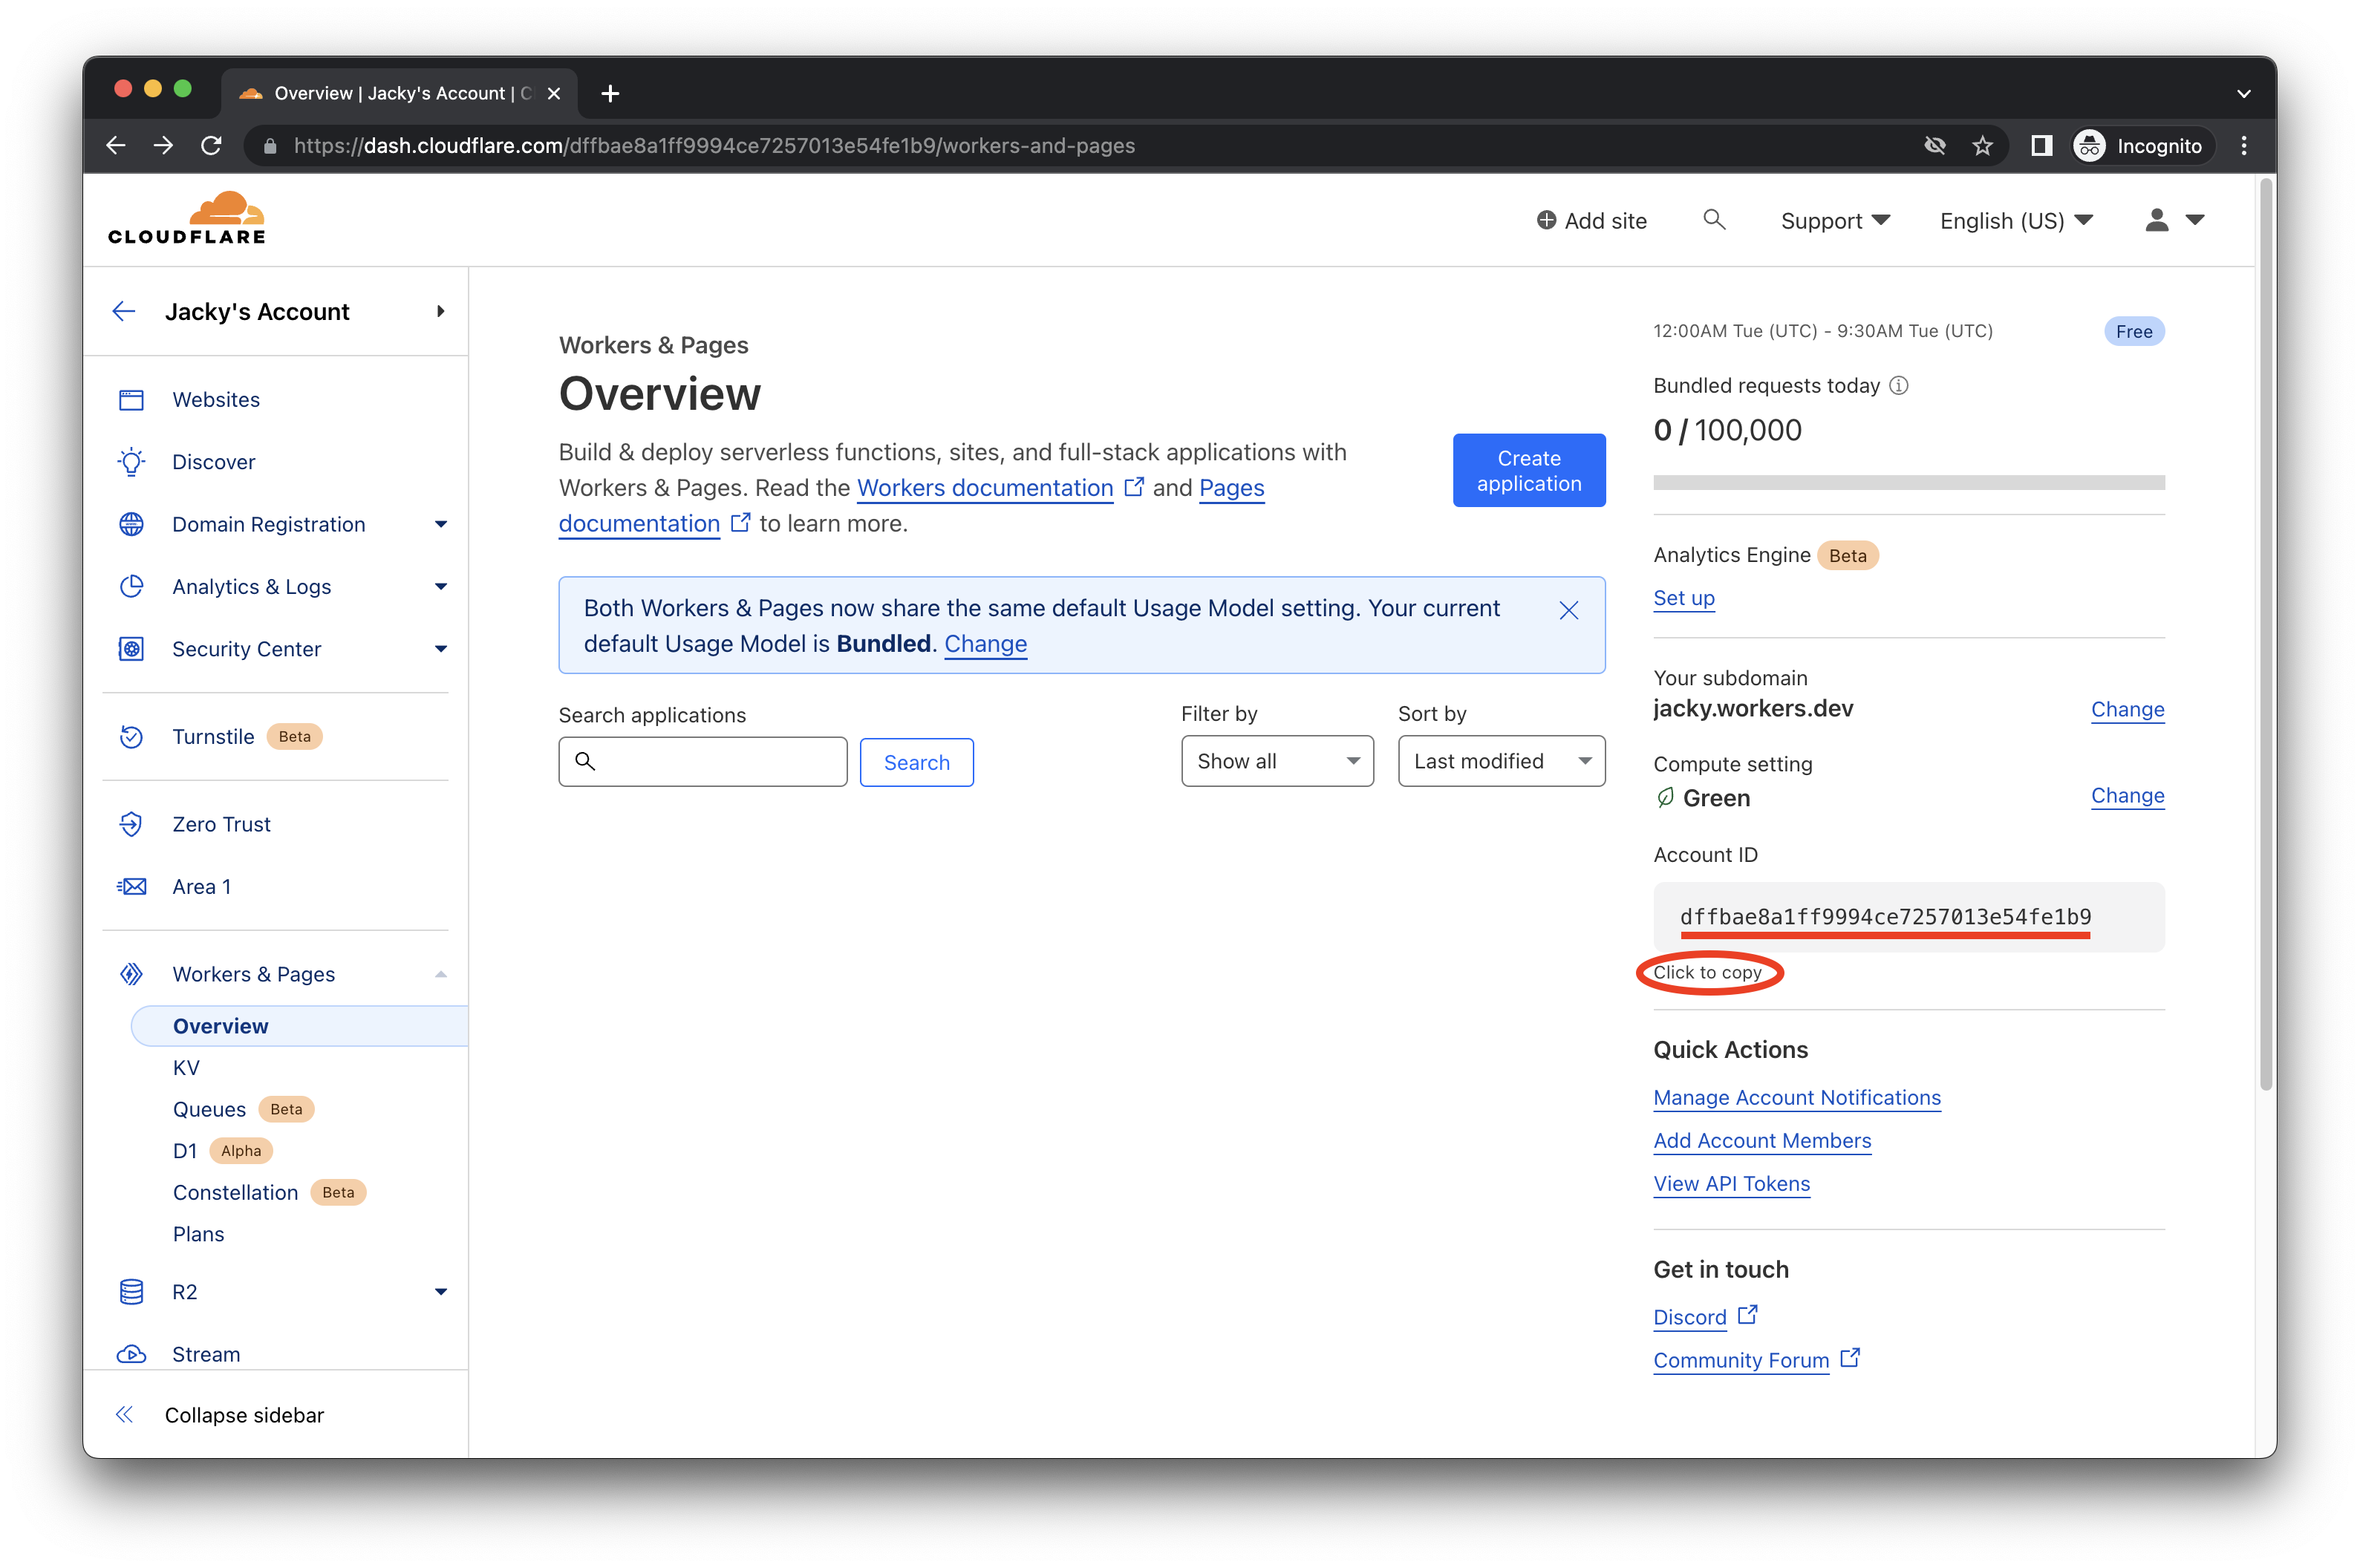Click the Account ID to copy it
Screen dimensions: 2360x1568
1884,917
